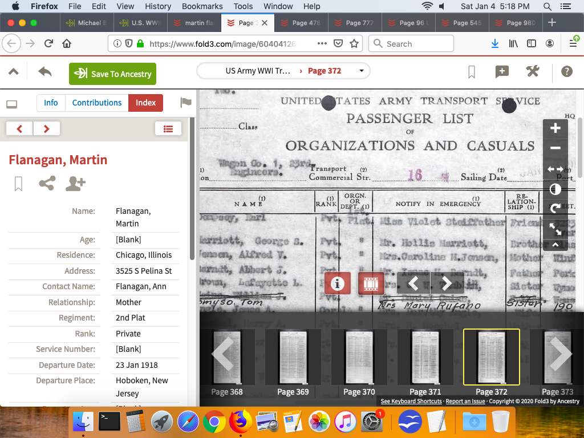This screenshot has width=584, height=438.
Task: Collapse the viewer tool column chevron
Action: pos(555,245)
